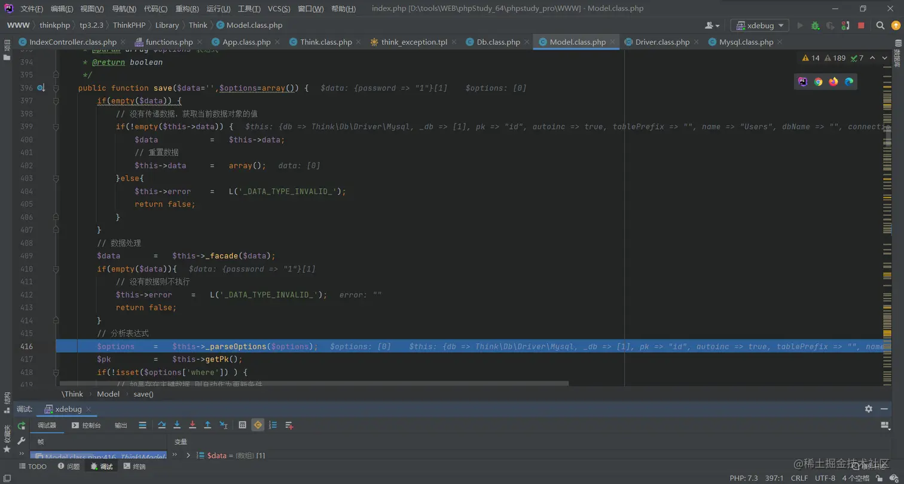Open the TODO tool window
Screen dimensions: 904x484
point(32,467)
